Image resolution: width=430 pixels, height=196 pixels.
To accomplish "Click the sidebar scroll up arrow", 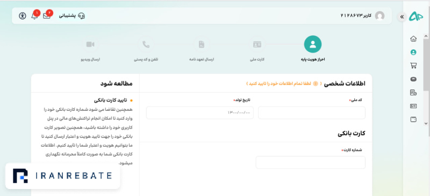I will coord(426,36).
